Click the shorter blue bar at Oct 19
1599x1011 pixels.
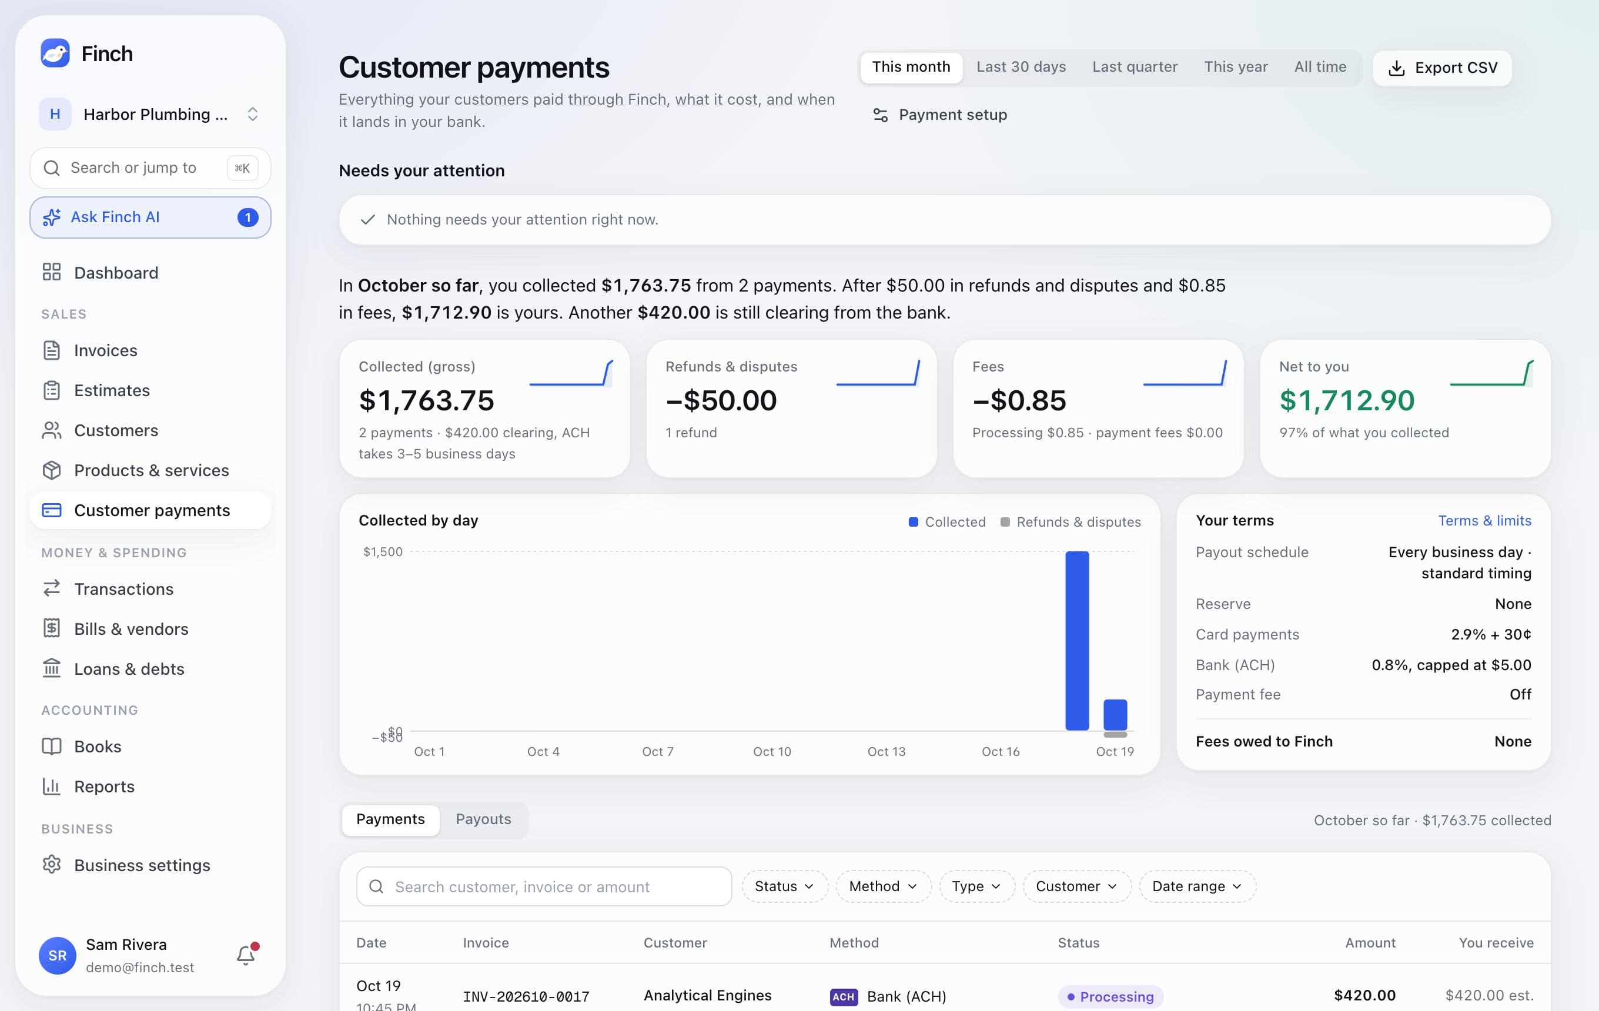click(1115, 715)
